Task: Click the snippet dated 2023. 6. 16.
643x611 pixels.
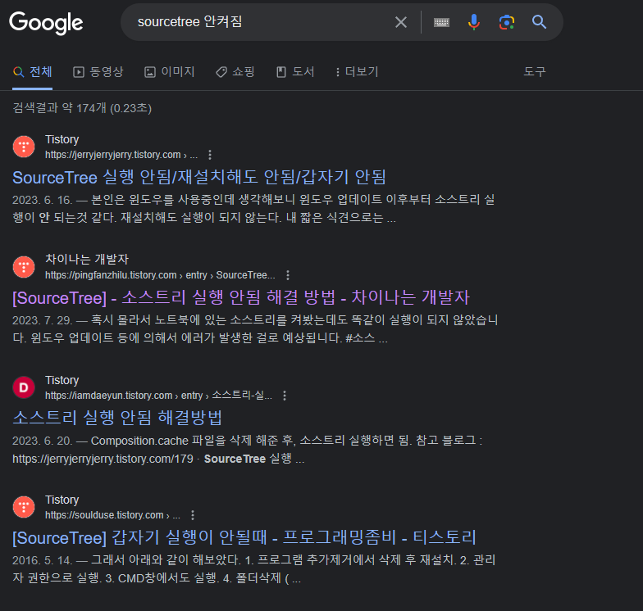Action: click(x=253, y=208)
